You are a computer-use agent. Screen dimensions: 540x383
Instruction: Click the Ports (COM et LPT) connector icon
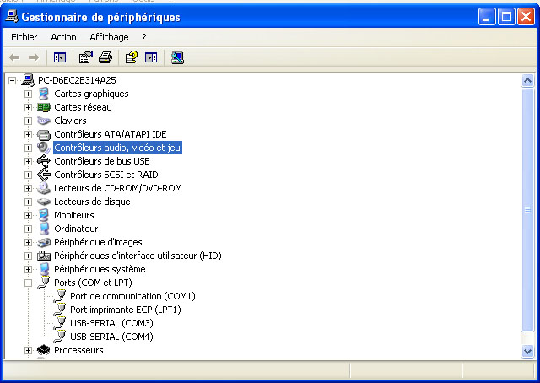click(x=44, y=283)
